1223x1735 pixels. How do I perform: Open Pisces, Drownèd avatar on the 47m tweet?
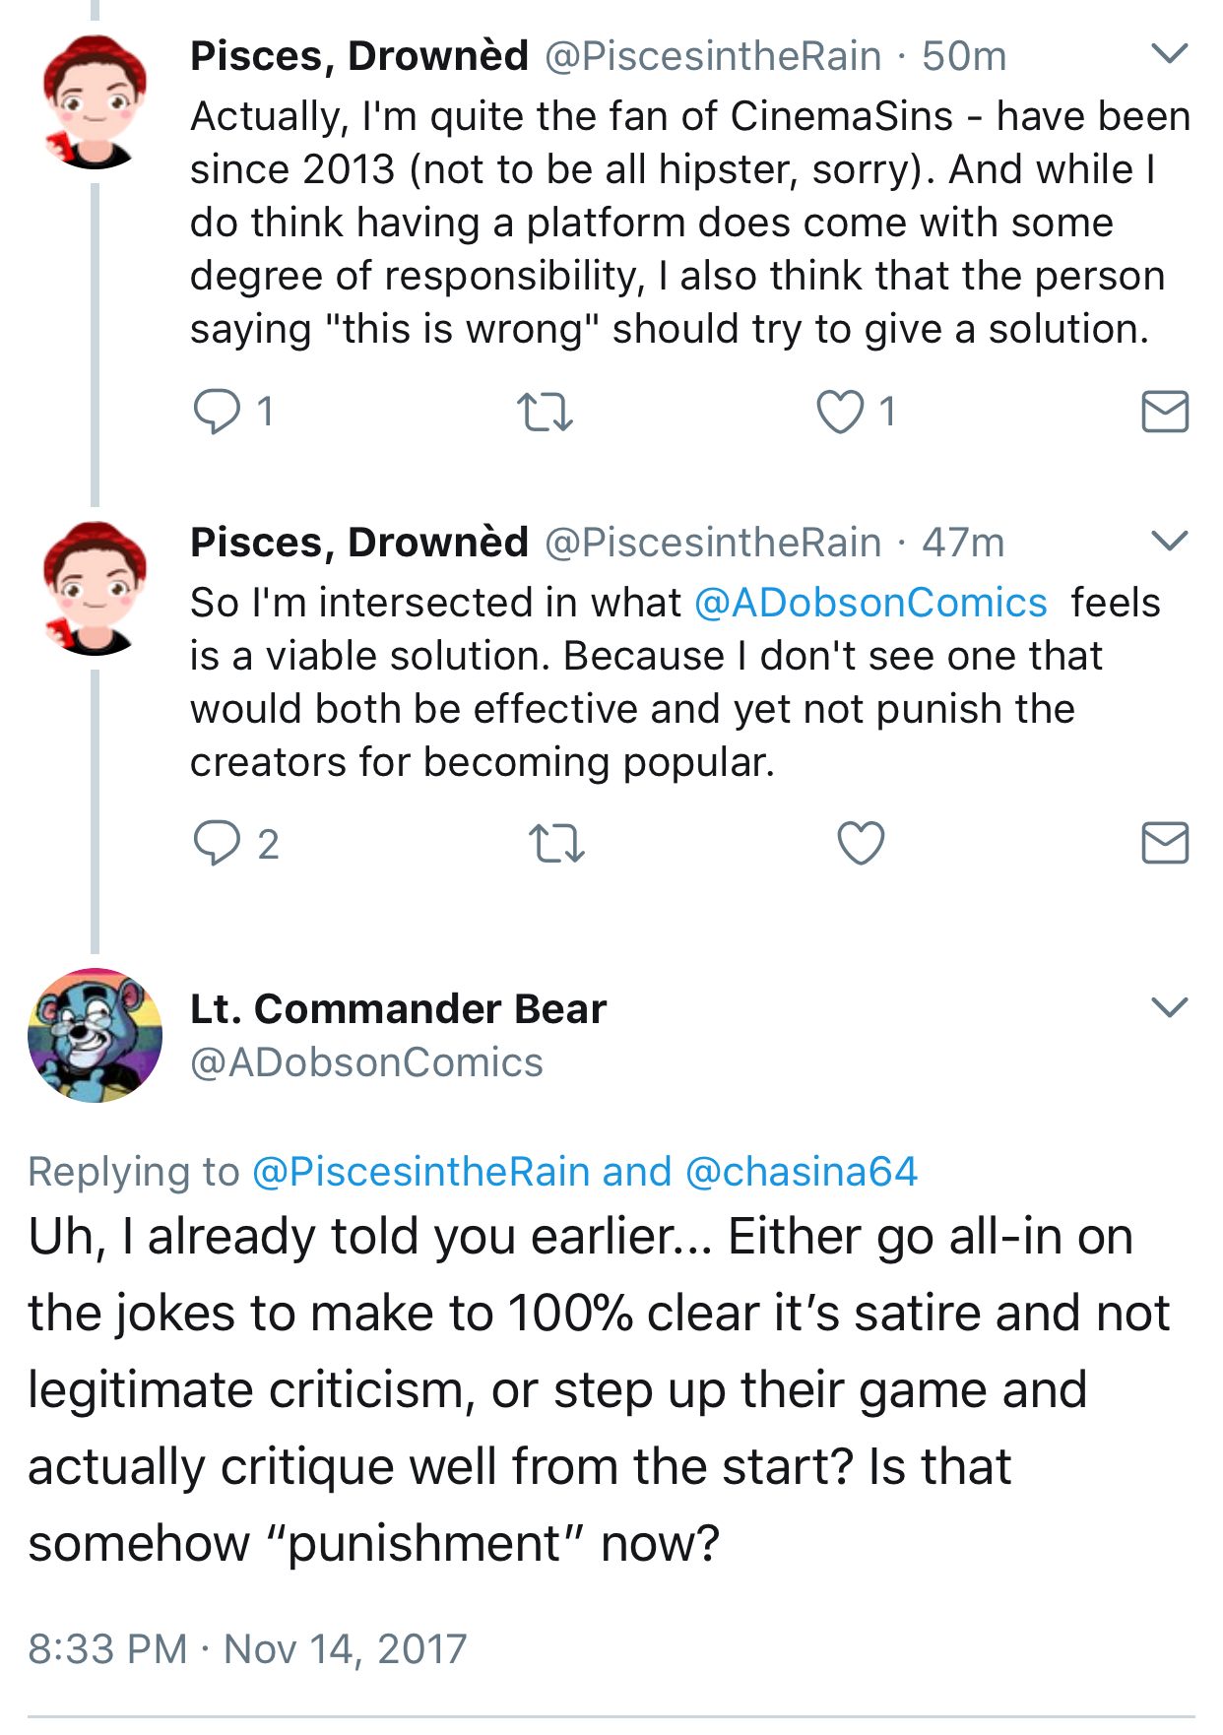[x=95, y=589]
